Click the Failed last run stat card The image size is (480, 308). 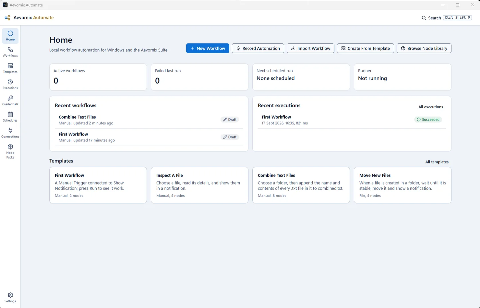[200, 77]
